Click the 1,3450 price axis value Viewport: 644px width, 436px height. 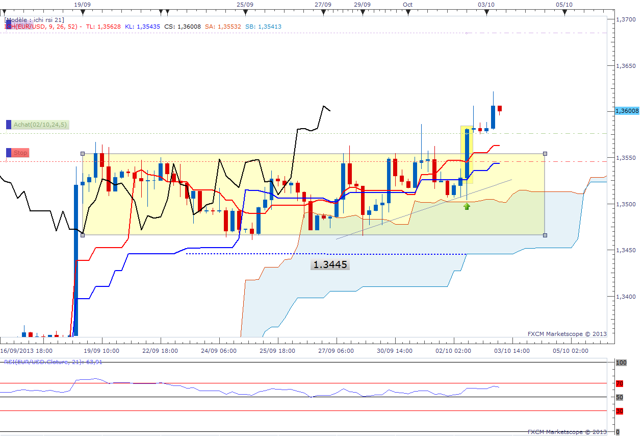click(626, 250)
